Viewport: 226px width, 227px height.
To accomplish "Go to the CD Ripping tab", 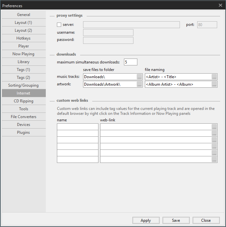I will [24, 101].
